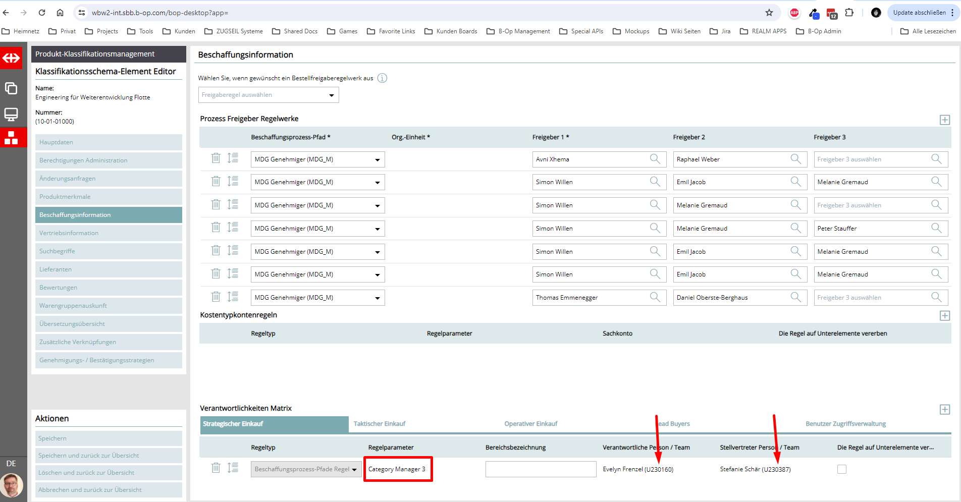Add row to Verantwortlichkeiten Matrix
The height and width of the screenshot is (502, 961).
click(944, 409)
